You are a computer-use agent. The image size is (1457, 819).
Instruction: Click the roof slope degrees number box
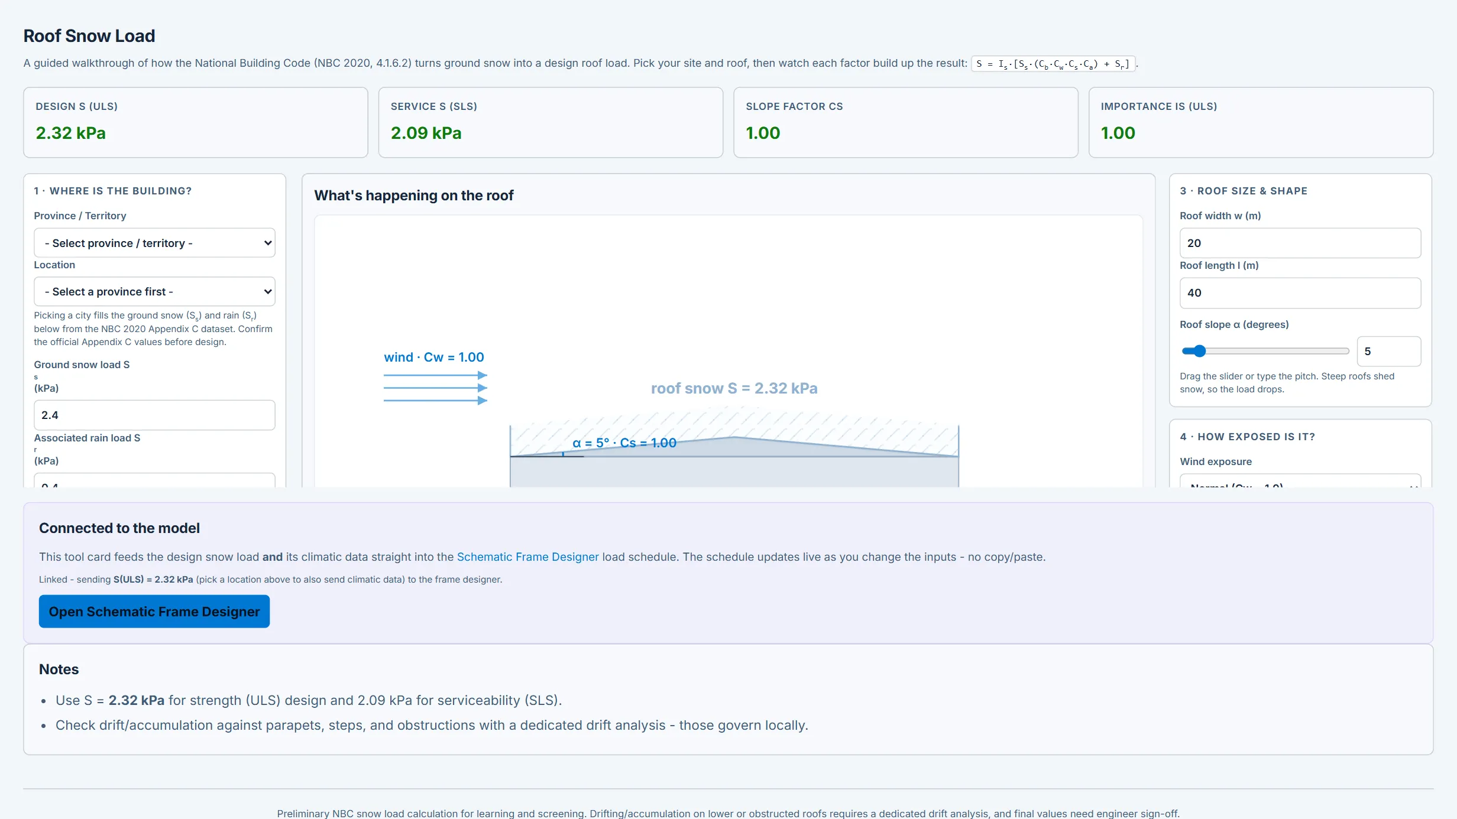tap(1388, 352)
